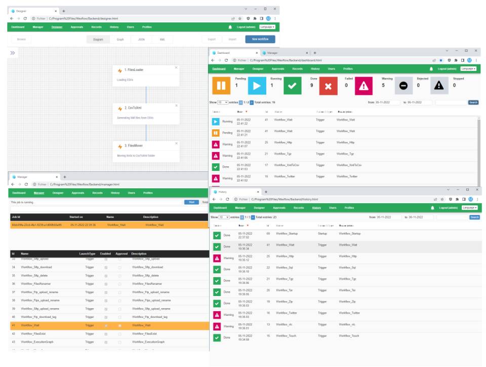Click the lightning icon on CsvToXml task
Image resolution: width=486 pixels, height=367 pixels.
point(120,108)
